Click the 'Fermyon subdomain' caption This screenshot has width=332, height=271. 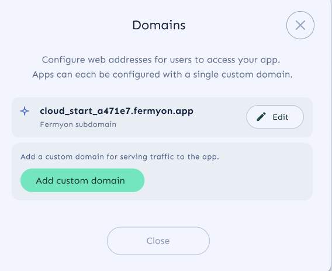click(78, 124)
